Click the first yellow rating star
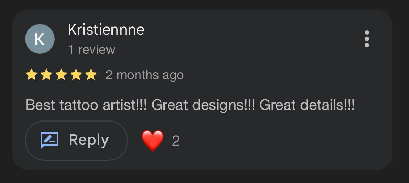Image resolution: width=409 pixels, height=183 pixels. [31, 75]
